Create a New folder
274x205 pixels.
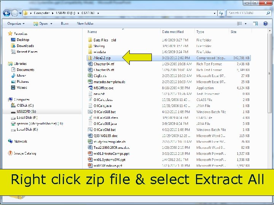coord(85,24)
